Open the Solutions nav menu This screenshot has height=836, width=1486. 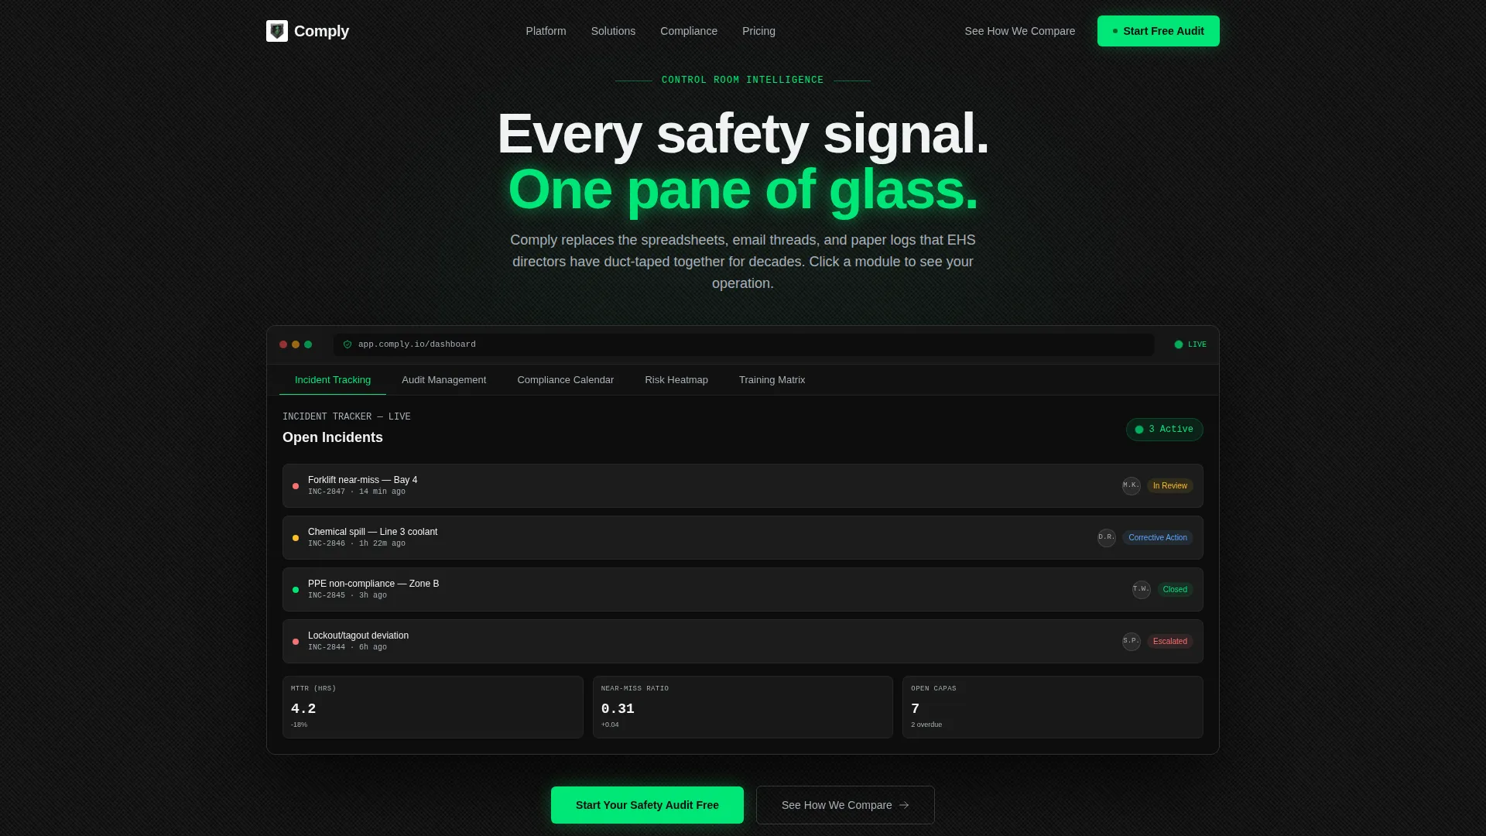tap(613, 31)
